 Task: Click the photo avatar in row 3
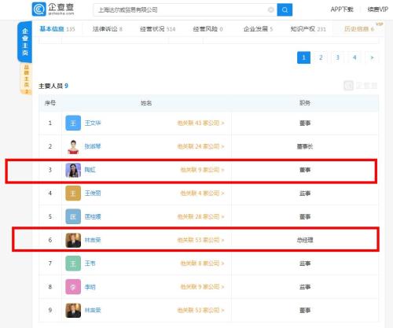73,170
